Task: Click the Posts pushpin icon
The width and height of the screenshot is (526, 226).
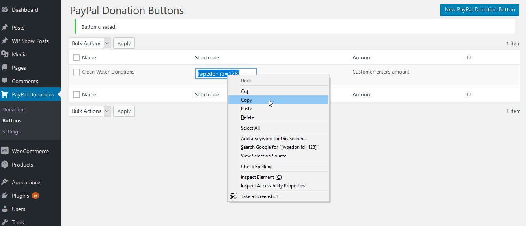Action: pos(5,28)
